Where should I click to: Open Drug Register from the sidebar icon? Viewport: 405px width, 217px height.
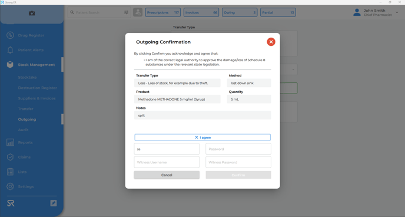[x=10, y=35]
